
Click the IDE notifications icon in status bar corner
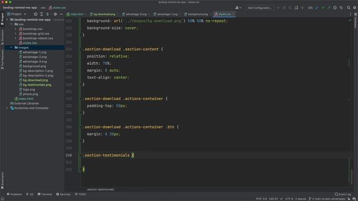pyautogui.click(x=354, y=199)
